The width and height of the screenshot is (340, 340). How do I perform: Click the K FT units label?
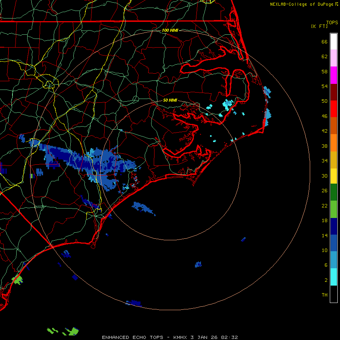[319, 26]
